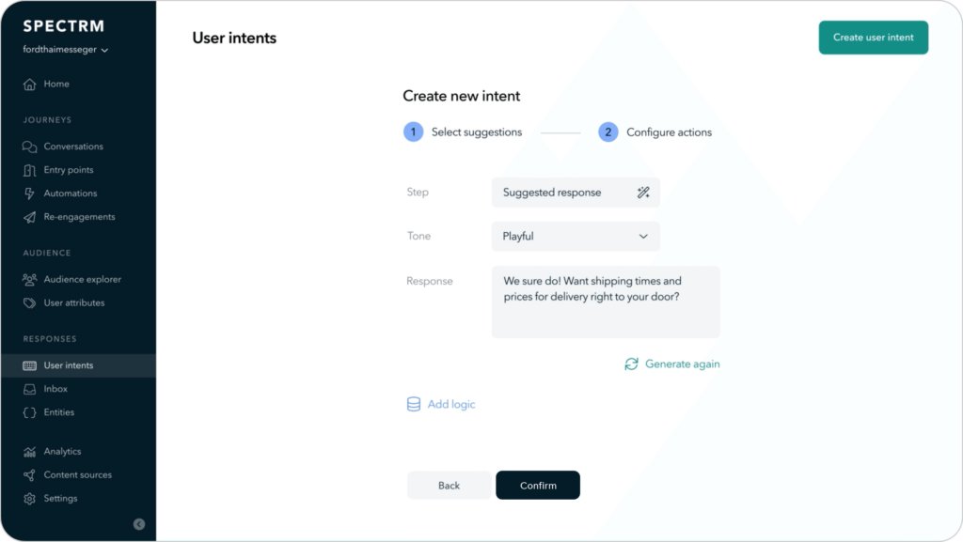
Task: Select step 1 Select suggestions
Action: tap(463, 132)
